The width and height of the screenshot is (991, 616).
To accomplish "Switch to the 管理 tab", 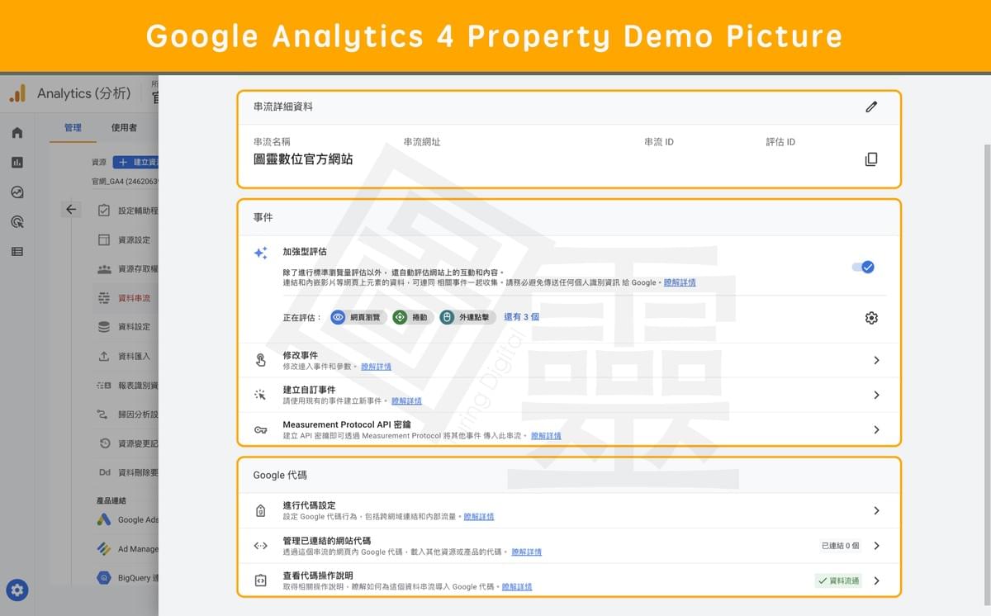I will pyautogui.click(x=73, y=128).
